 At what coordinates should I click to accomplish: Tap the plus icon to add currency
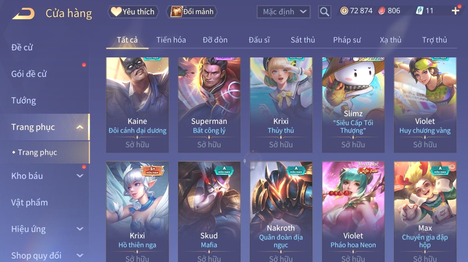455,11
